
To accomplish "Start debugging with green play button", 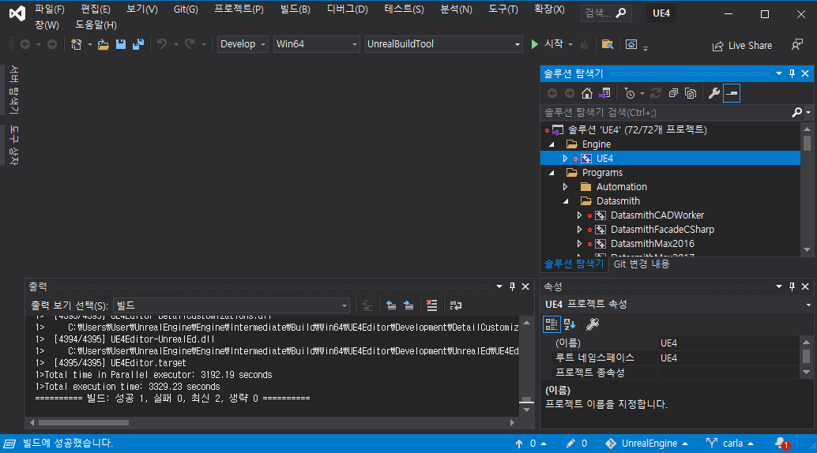I will pyautogui.click(x=535, y=44).
